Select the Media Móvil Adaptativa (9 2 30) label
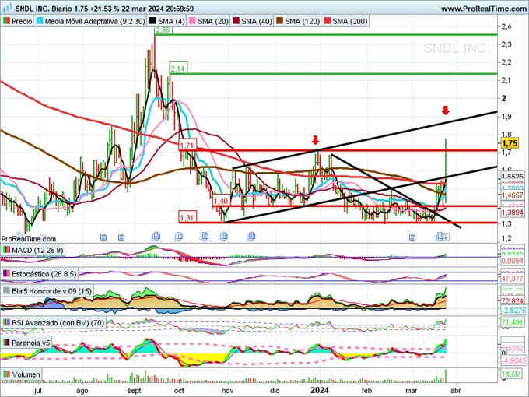This screenshot has width=529, height=397. 95,21
